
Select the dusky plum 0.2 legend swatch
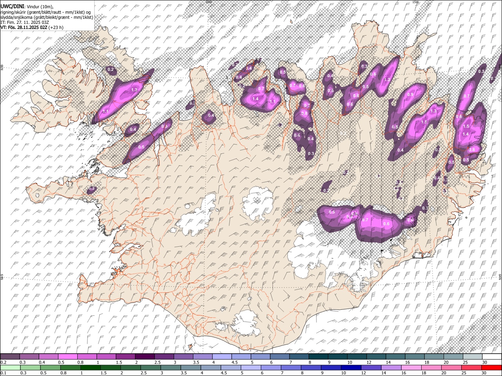point(10,357)
